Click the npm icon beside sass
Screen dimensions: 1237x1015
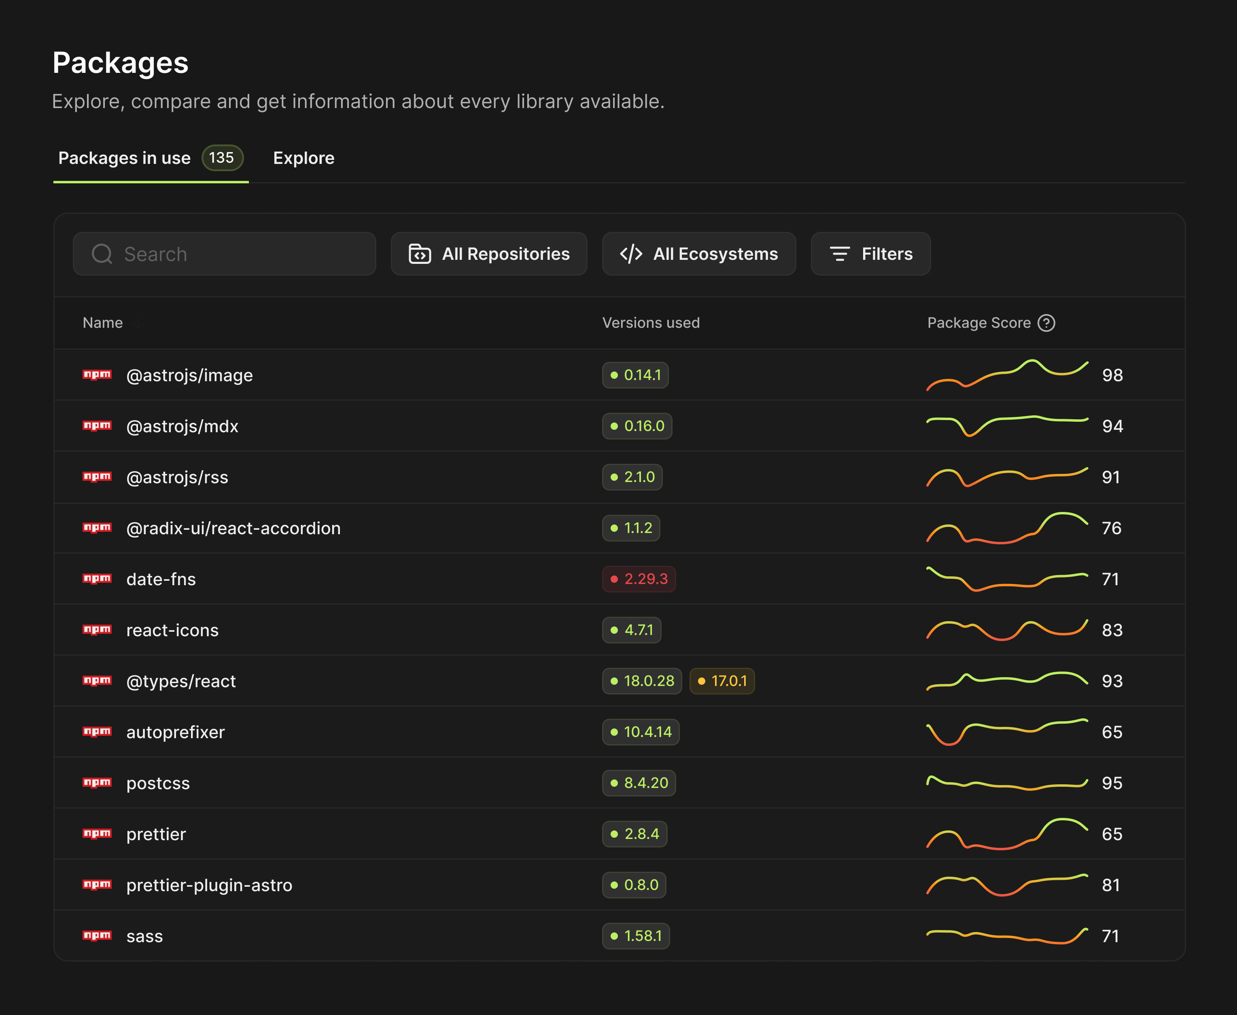pyautogui.click(x=97, y=936)
